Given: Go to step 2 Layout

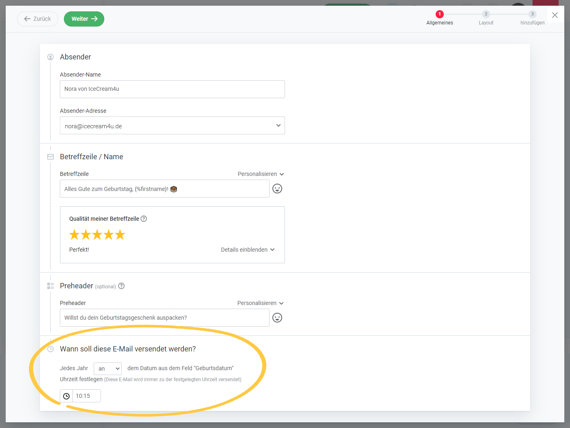Looking at the screenshot, I should tap(486, 18).
